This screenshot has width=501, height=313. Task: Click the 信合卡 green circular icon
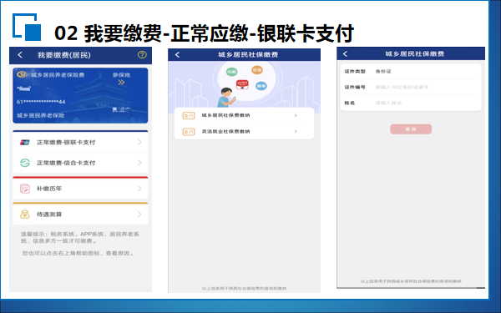click(x=25, y=163)
